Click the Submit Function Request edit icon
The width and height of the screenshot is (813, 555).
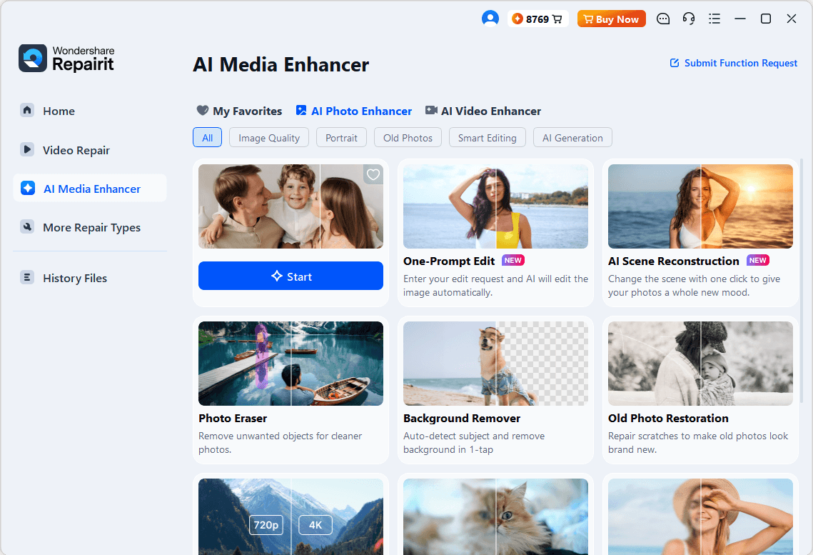(x=674, y=63)
